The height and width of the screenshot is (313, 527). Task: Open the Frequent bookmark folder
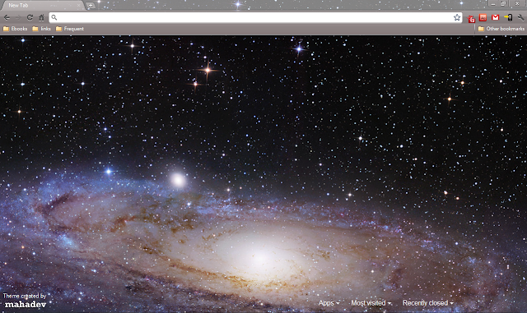pos(70,29)
